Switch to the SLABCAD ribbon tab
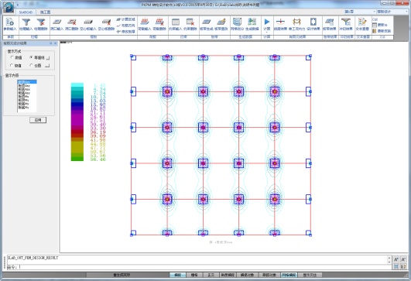 click(x=26, y=12)
